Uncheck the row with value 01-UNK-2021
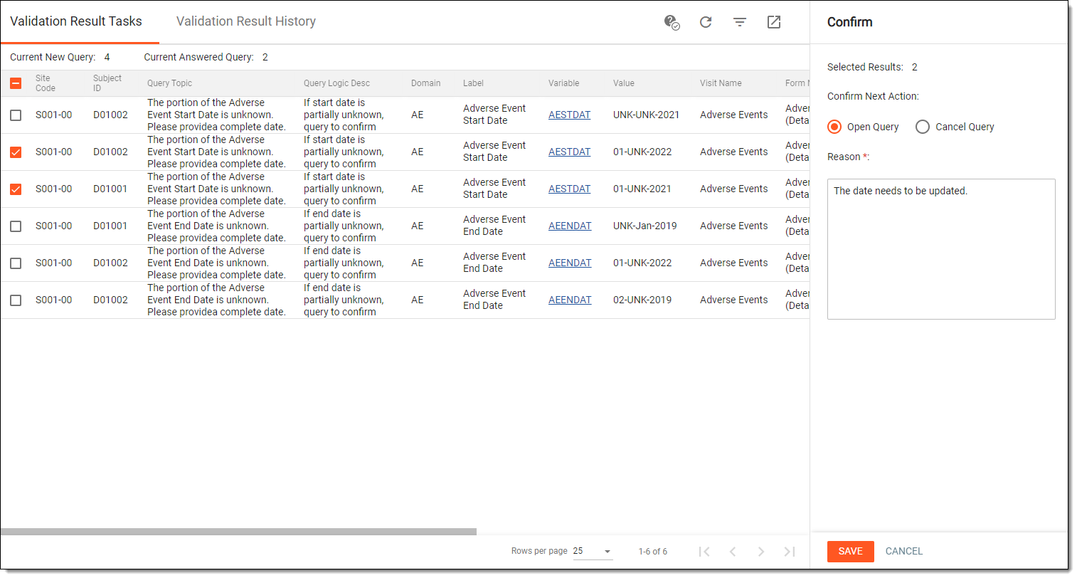This screenshot has width=1077, height=578. click(16, 189)
